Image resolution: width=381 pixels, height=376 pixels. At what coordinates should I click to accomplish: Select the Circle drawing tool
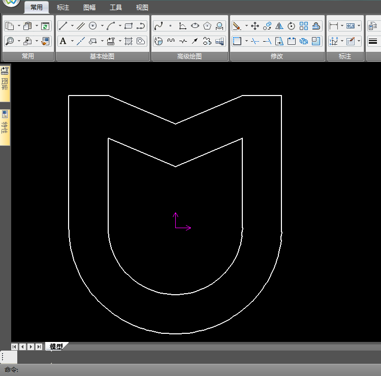93,26
